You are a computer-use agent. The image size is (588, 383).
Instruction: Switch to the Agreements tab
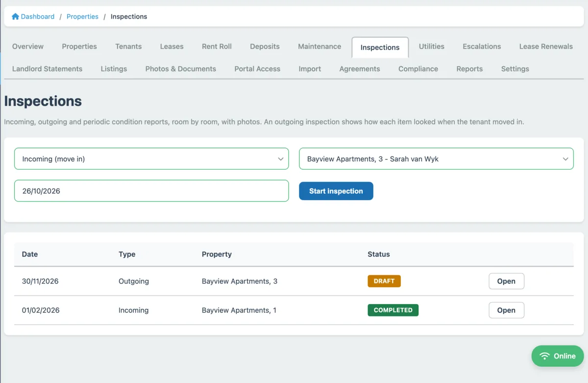click(x=360, y=69)
